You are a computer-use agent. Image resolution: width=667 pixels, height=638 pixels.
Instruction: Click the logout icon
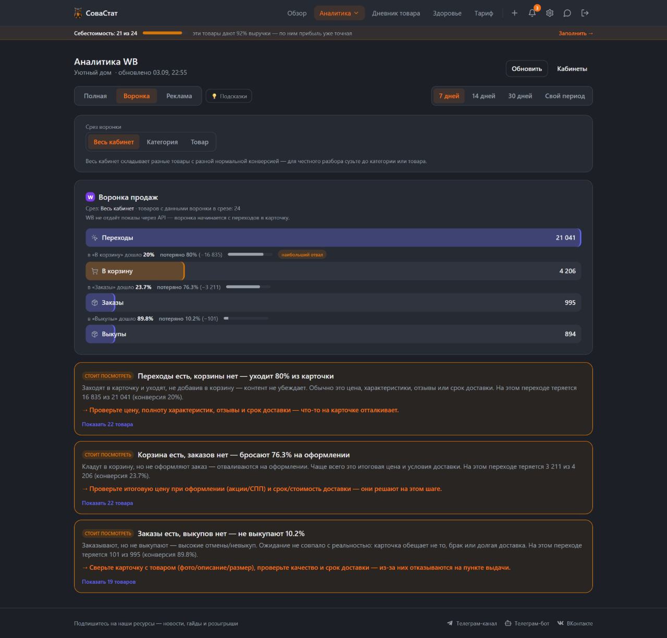pos(585,13)
